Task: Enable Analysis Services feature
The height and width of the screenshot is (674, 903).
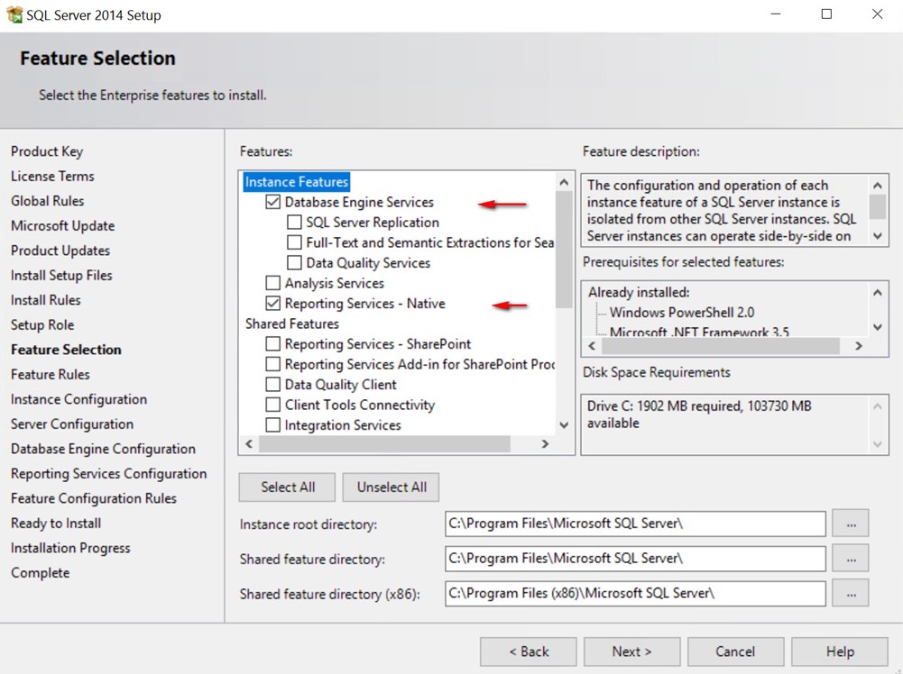Action: (x=273, y=283)
